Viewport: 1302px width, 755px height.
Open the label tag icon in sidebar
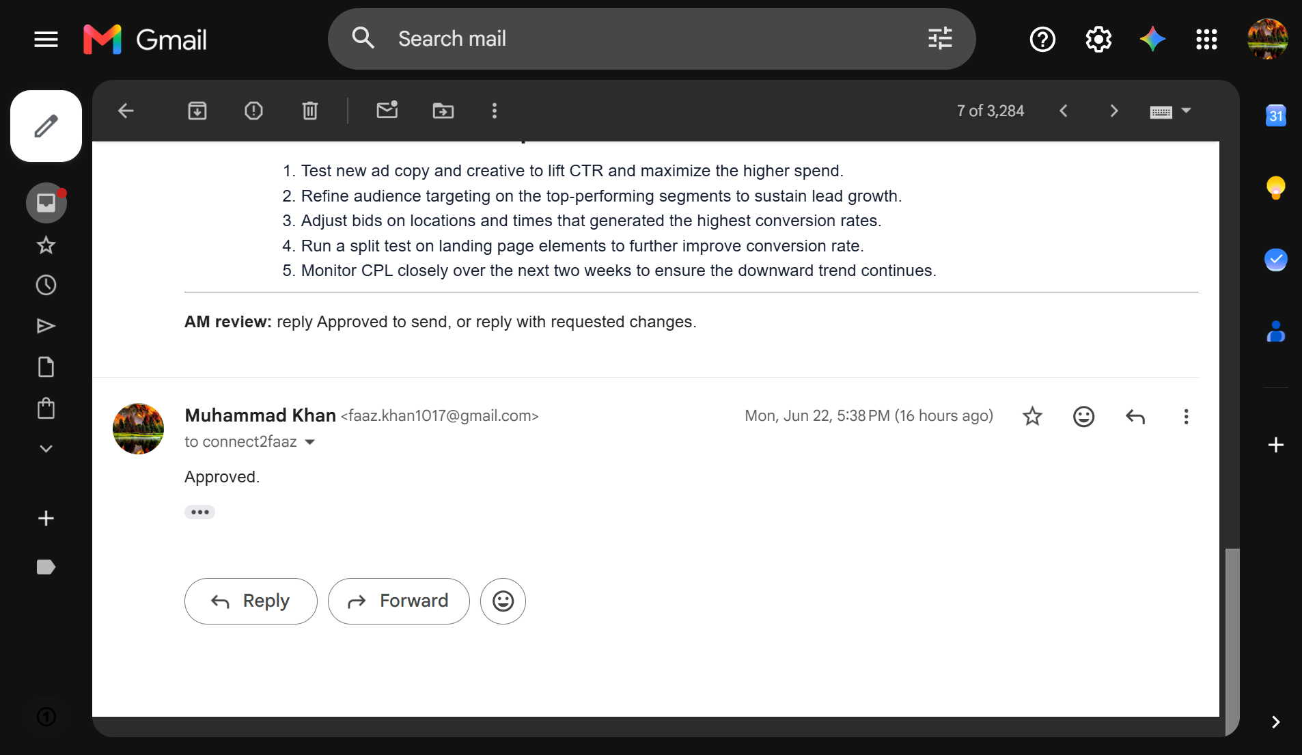(46, 567)
